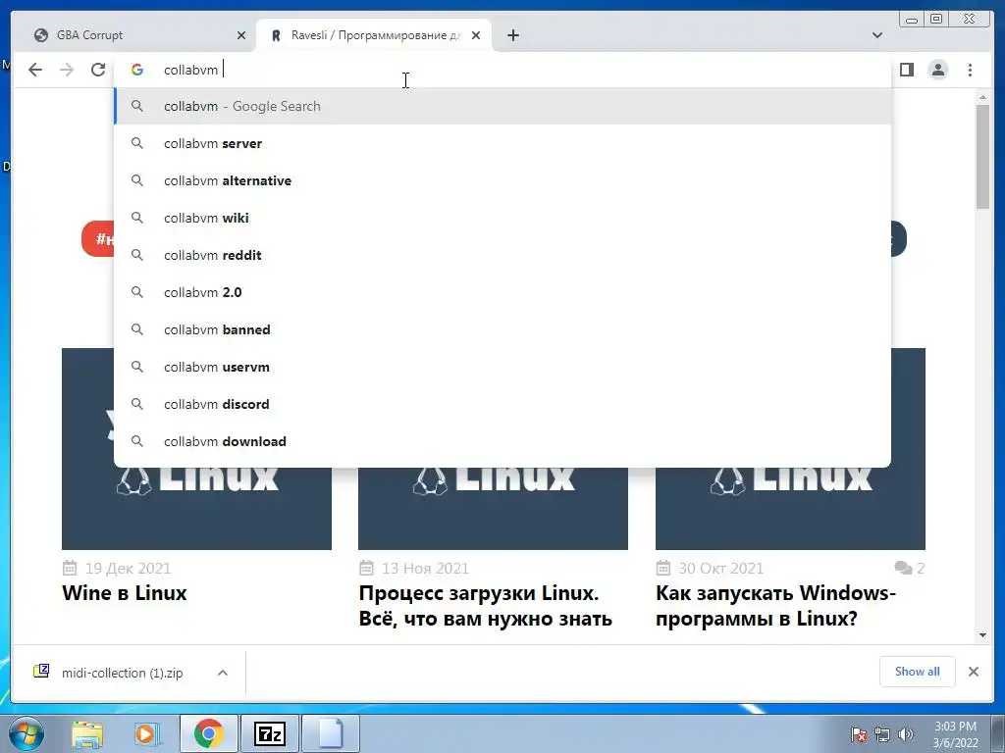Open the 'Wine в Linux' article
This screenshot has height=753, width=1005.
click(125, 593)
